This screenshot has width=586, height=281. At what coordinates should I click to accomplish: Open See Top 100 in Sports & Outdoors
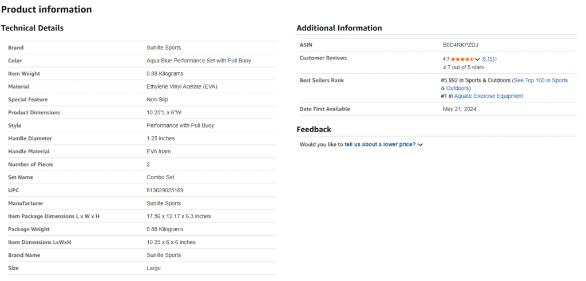540,81
